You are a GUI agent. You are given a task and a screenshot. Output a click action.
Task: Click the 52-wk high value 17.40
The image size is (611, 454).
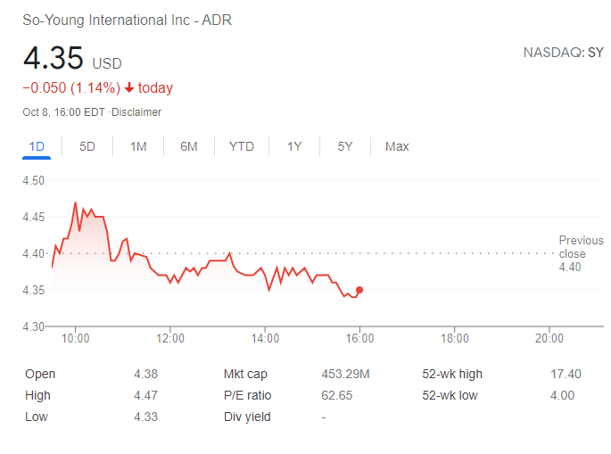[566, 374]
